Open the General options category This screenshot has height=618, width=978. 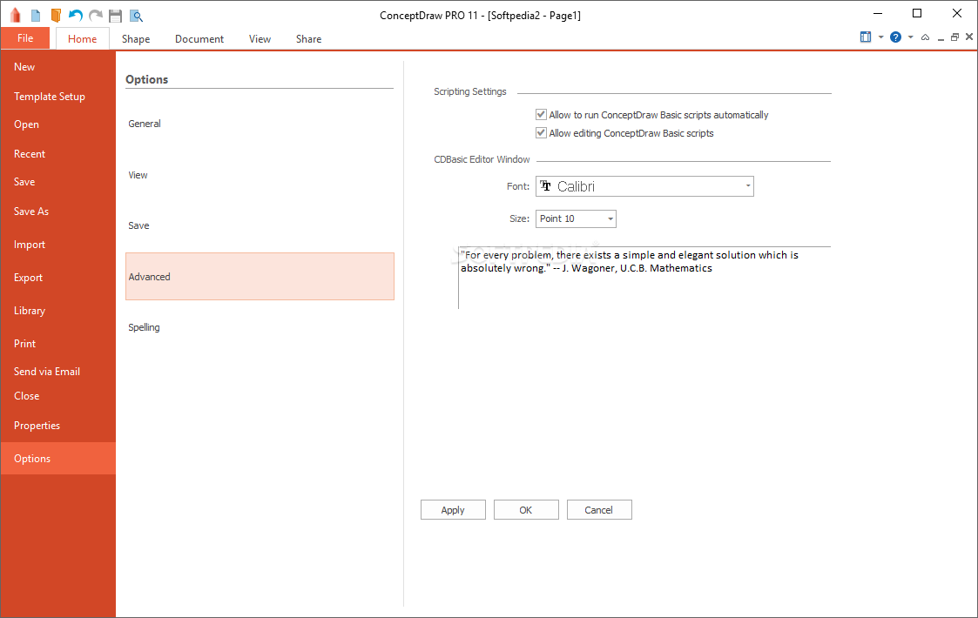click(260, 124)
